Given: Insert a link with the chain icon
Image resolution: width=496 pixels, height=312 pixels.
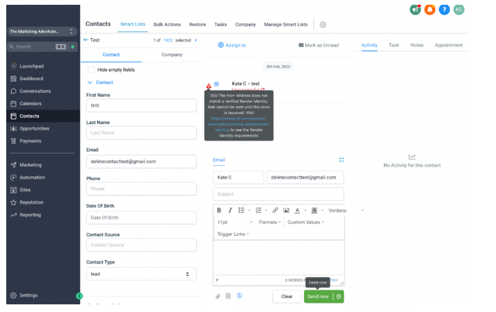Looking at the screenshot, I should tap(275, 210).
